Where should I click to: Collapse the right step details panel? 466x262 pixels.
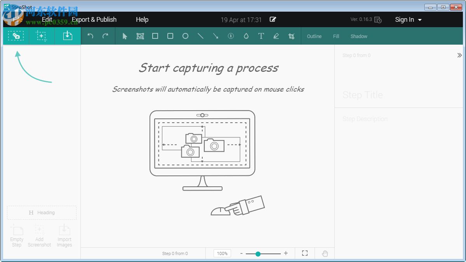(459, 56)
